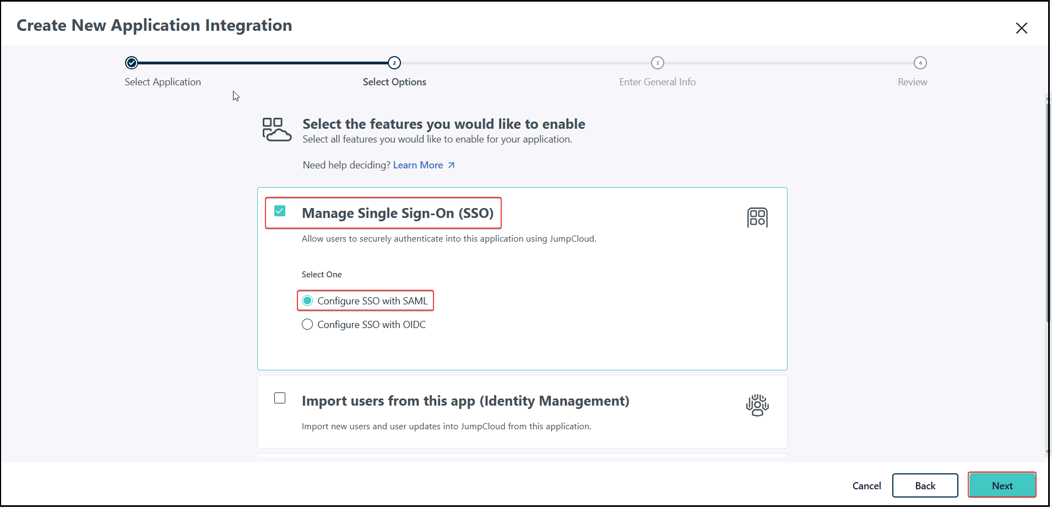Open the Learn More help link
This screenshot has width=1052, height=508.
[x=418, y=165]
